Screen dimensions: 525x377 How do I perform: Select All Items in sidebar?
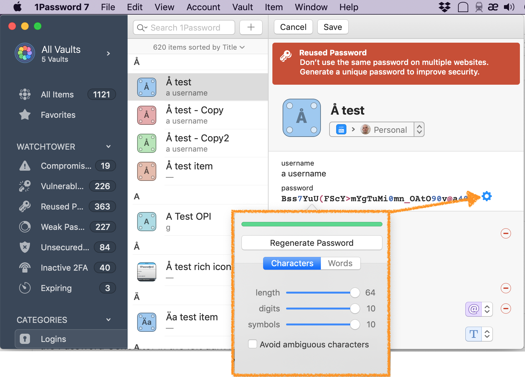click(x=66, y=95)
